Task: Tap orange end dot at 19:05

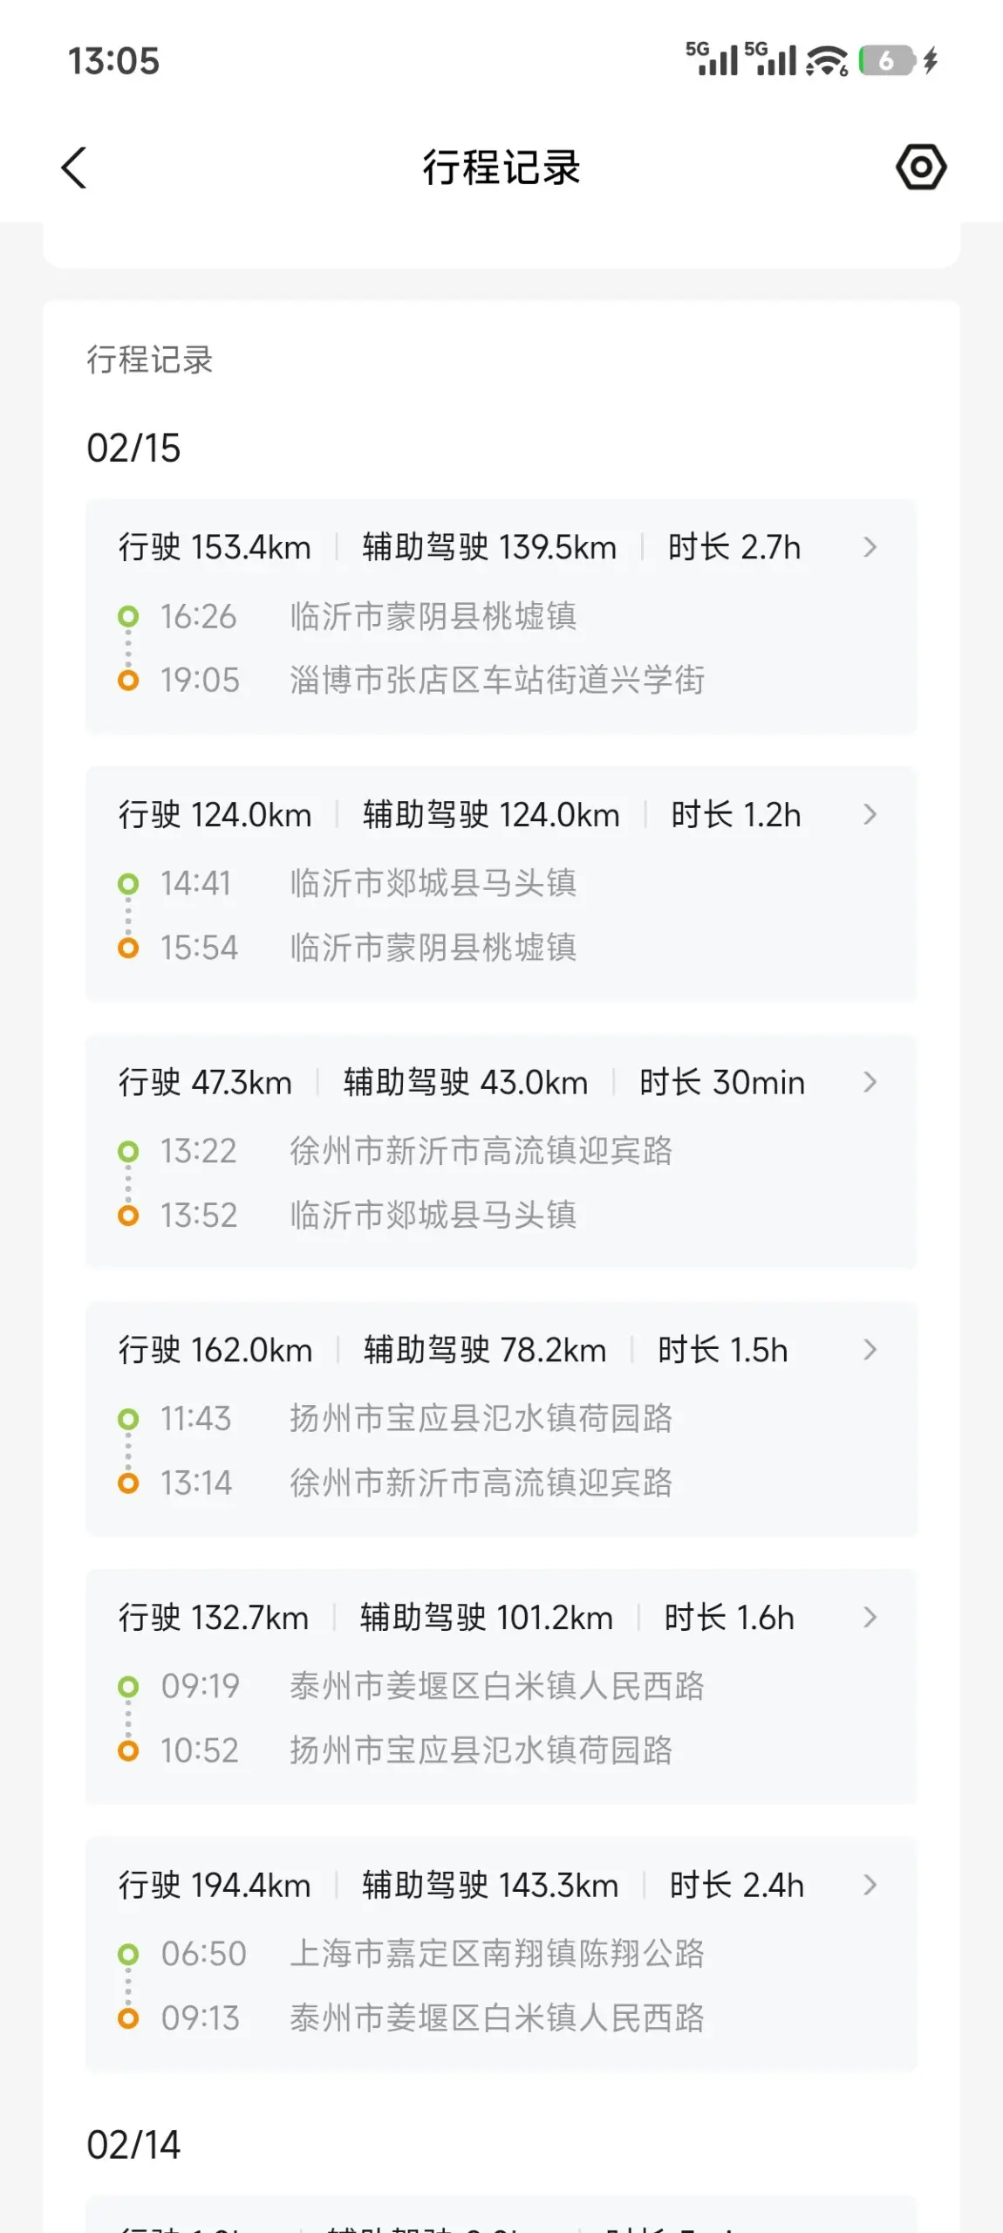Action: pos(128,681)
